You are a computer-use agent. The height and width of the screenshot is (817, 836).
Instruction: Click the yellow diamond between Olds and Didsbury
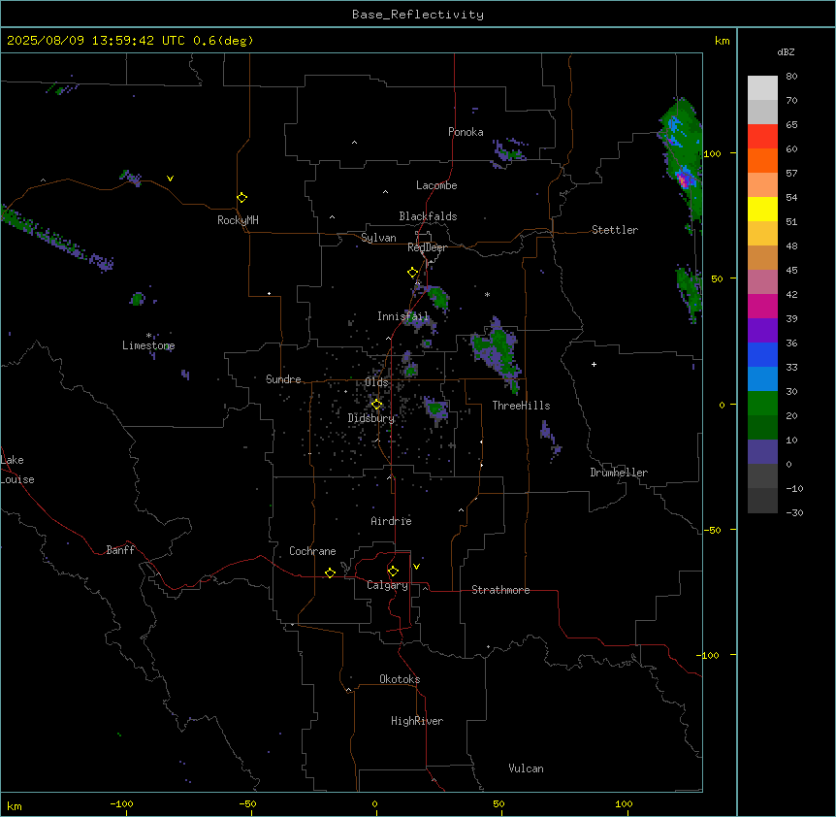tap(376, 405)
